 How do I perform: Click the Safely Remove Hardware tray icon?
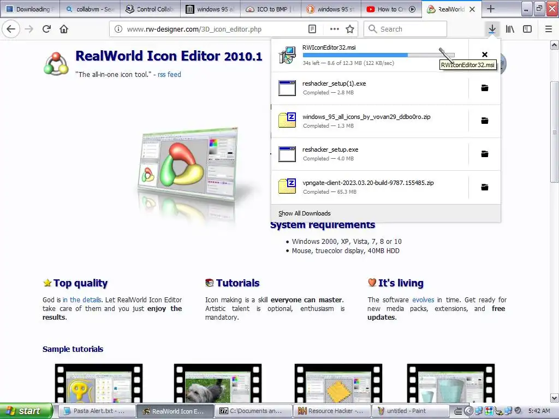(498, 411)
